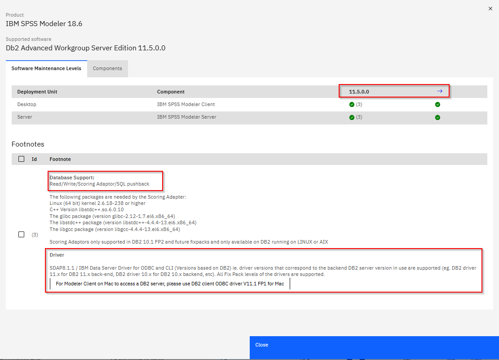
Task: Click the Scoring Adaptors DB2 10.1 FP2 line
Action: click(189, 242)
